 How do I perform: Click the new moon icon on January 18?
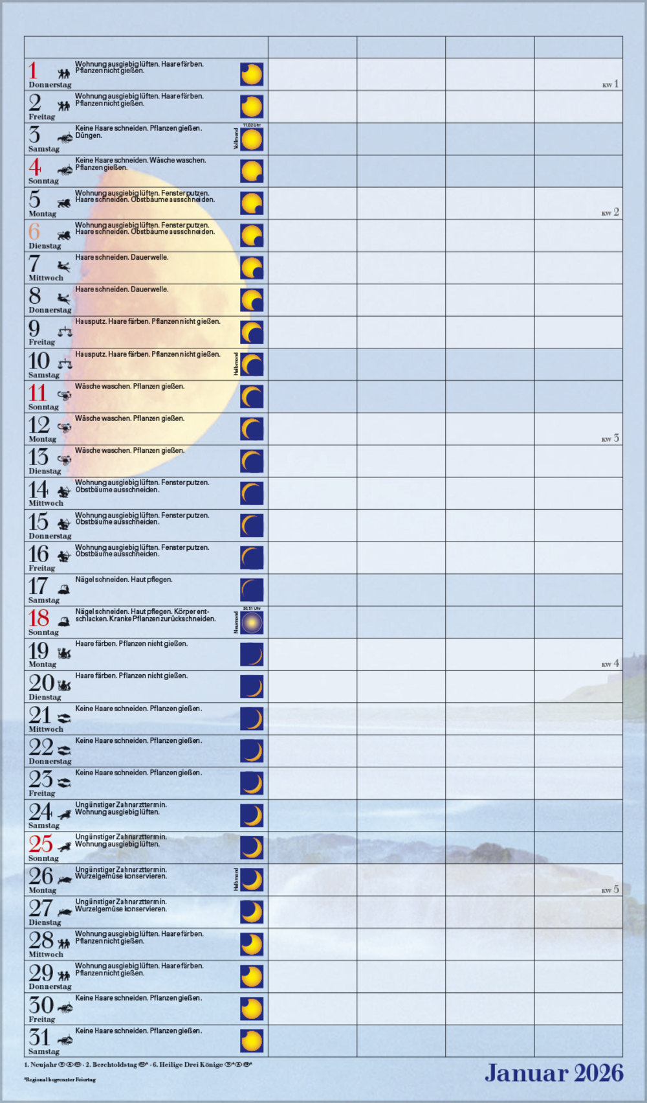point(252,622)
